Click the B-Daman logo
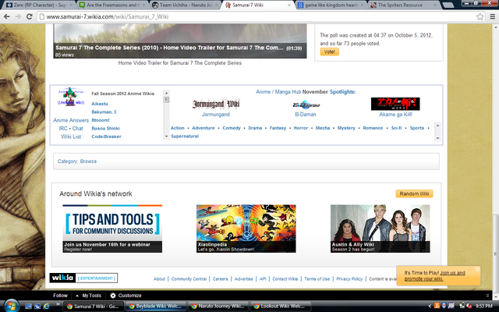The width and height of the screenshot is (499, 312). pos(306,105)
